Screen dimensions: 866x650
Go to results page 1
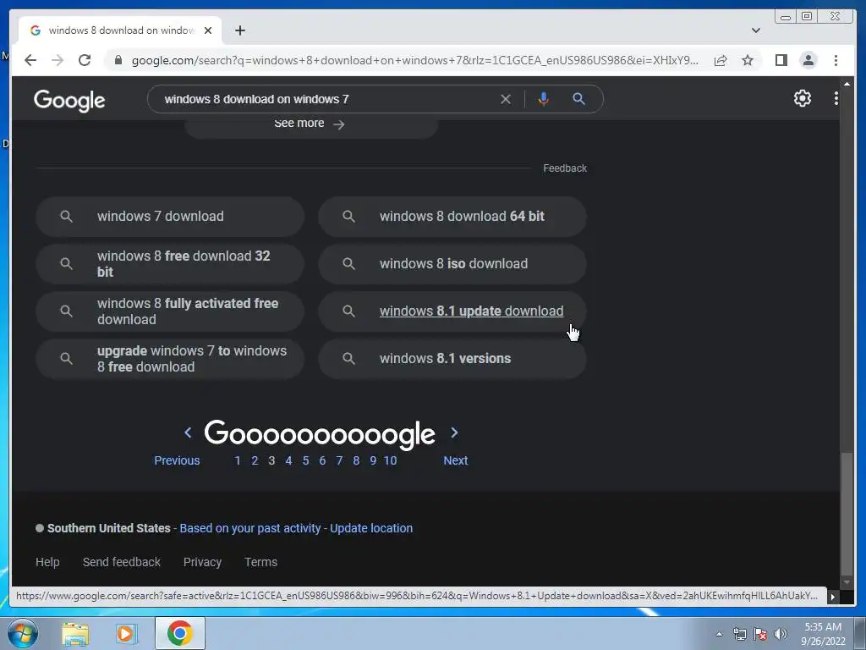click(238, 460)
